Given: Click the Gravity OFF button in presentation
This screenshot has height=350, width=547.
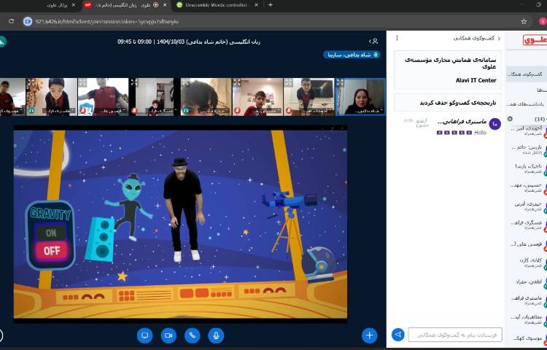Looking at the screenshot, I should (x=51, y=250).
